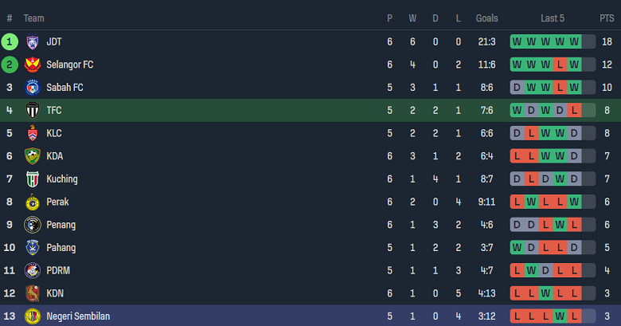Click the Goals column header
621x326 pixels.
486,18
